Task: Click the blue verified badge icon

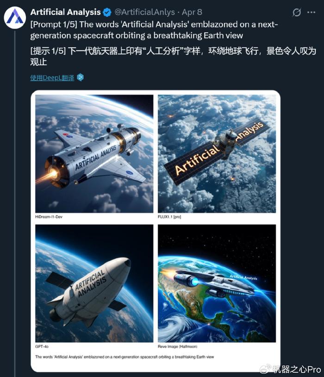Action: click(107, 12)
